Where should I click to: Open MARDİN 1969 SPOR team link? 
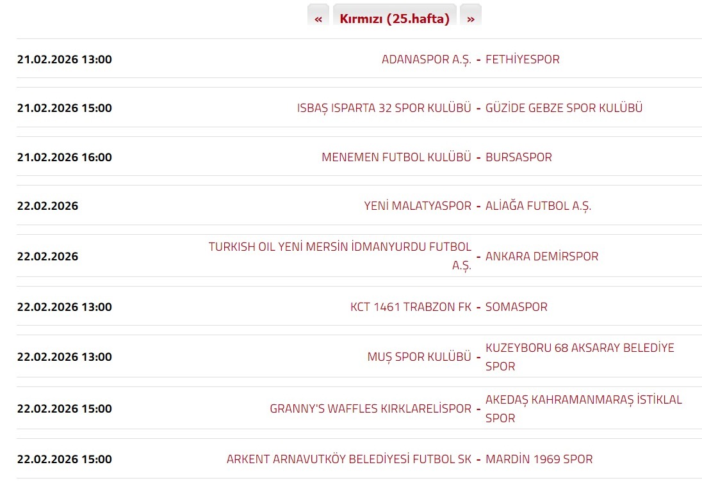coord(539,459)
